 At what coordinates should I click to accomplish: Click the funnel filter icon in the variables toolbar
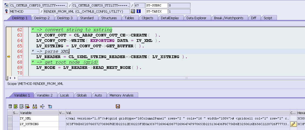coord(50,106)
